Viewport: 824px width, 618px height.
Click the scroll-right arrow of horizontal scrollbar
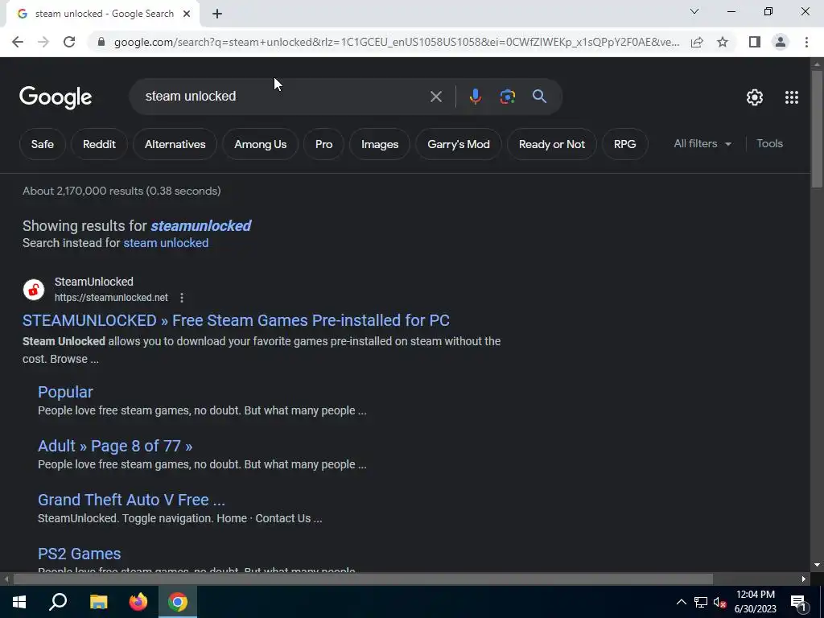[x=804, y=579]
